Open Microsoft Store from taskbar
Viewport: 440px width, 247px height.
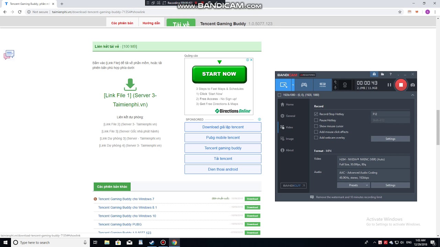118,243
